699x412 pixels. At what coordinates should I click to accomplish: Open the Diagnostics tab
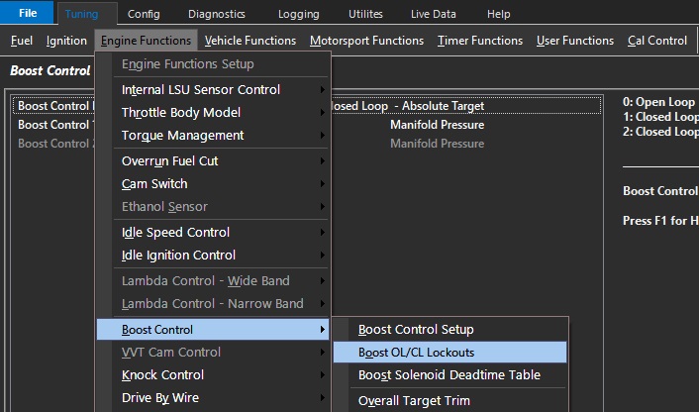(x=217, y=14)
